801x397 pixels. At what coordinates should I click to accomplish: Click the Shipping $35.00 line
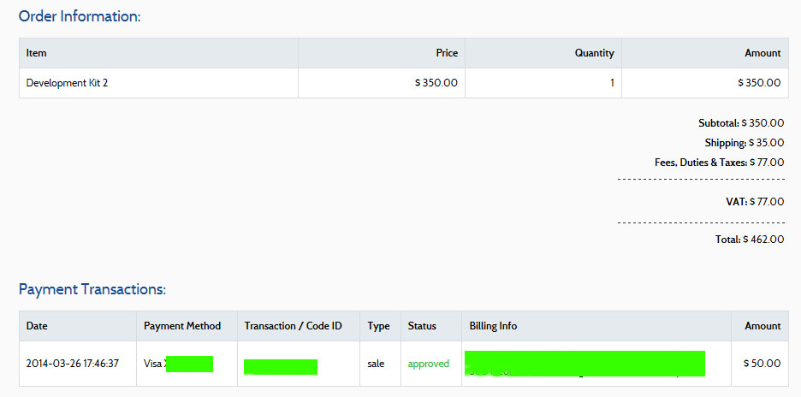click(744, 143)
